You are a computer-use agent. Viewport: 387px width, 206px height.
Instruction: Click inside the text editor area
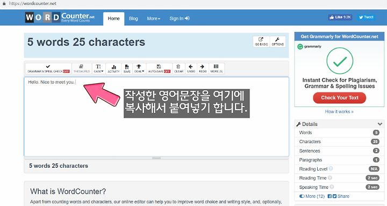tap(156, 117)
